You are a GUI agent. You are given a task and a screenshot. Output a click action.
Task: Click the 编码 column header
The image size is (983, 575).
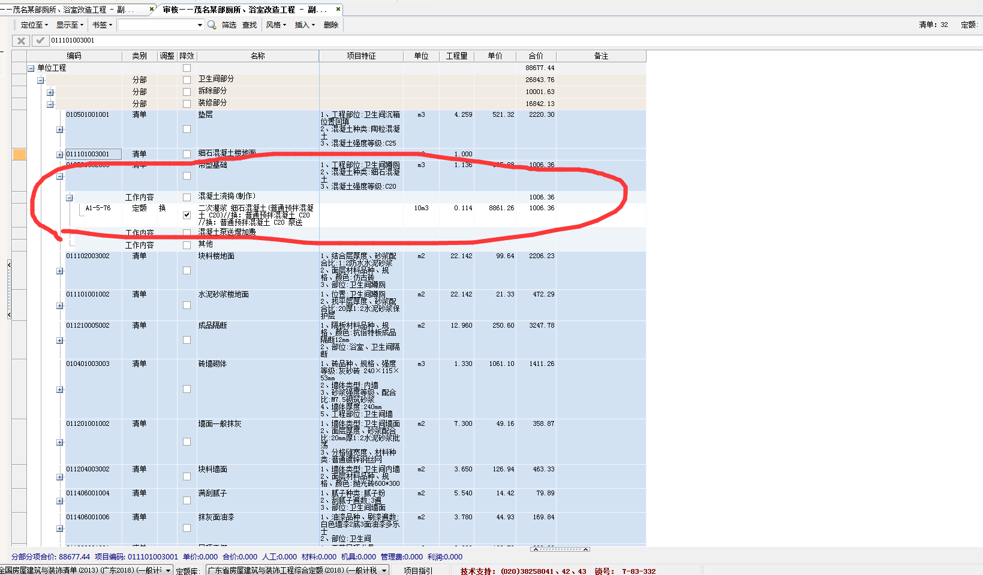click(74, 56)
